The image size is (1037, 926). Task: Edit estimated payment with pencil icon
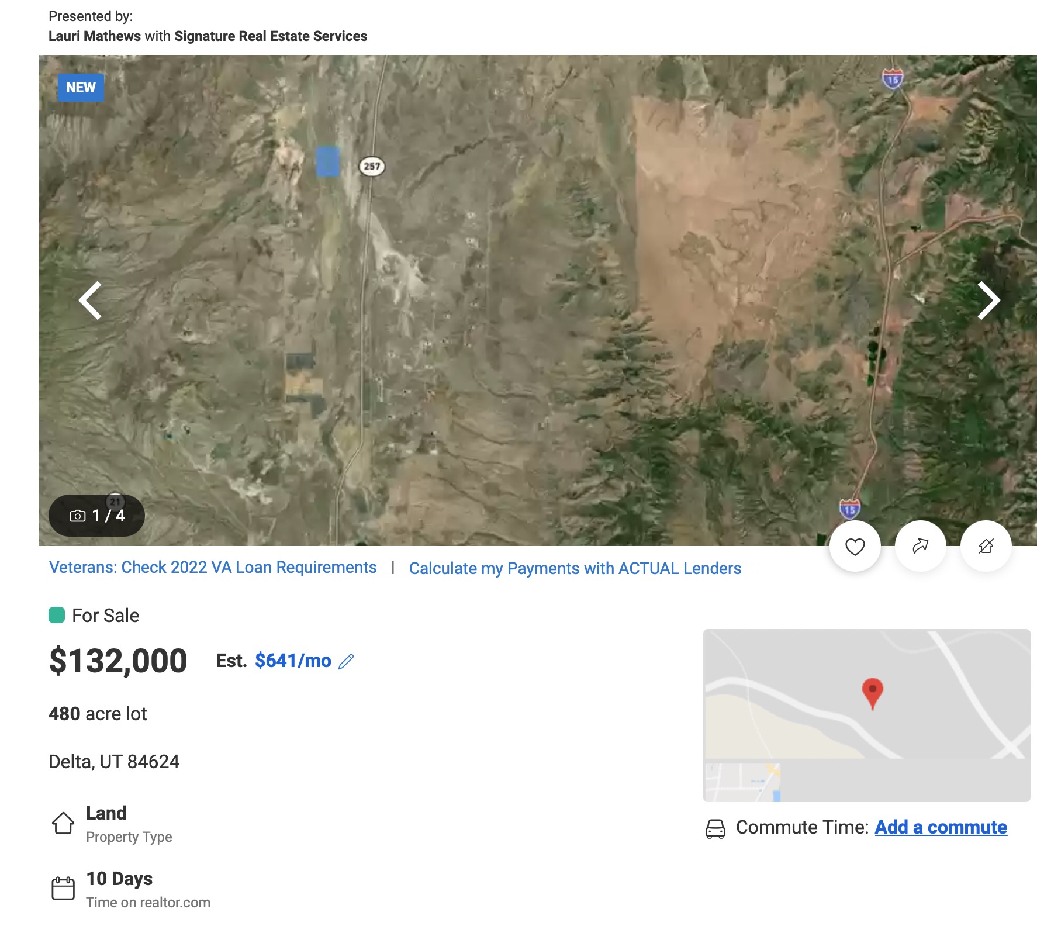coord(346,661)
